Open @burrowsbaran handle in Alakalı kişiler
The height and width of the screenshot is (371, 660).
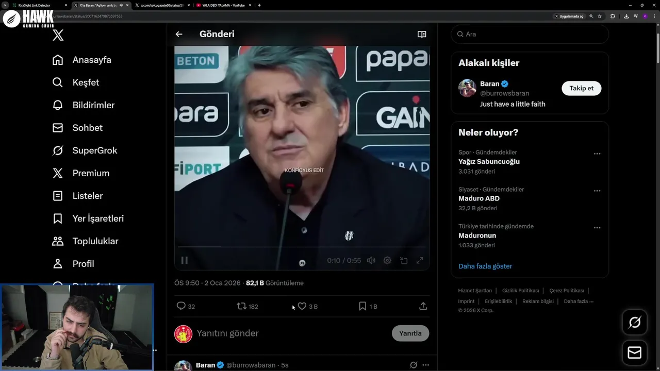504,93
